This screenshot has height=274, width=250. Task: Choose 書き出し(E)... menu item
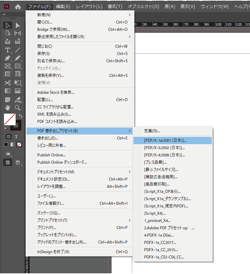click(x=80, y=138)
